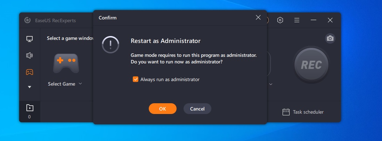Click the Always run as administrator label
This screenshot has width=382, height=141.
click(x=170, y=79)
